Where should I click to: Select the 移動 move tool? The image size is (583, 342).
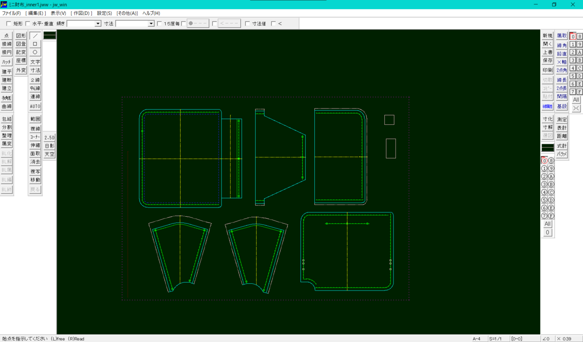35,180
